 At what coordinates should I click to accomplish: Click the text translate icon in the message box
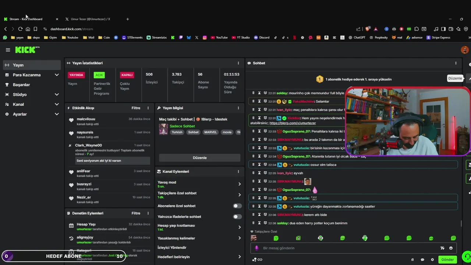[x=442, y=248]
